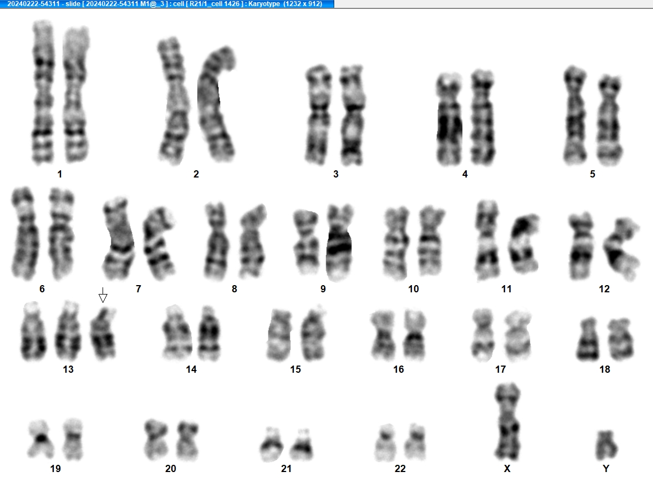This screenshot has height=497, width=653.
Task: Select the left chromosome 9 homolog
Action: click(307, 242)
